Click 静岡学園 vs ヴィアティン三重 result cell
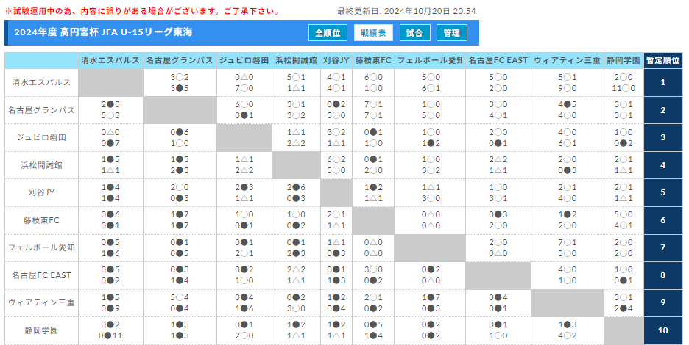Screen dimensions: 689x345 [x=567, y=330]
